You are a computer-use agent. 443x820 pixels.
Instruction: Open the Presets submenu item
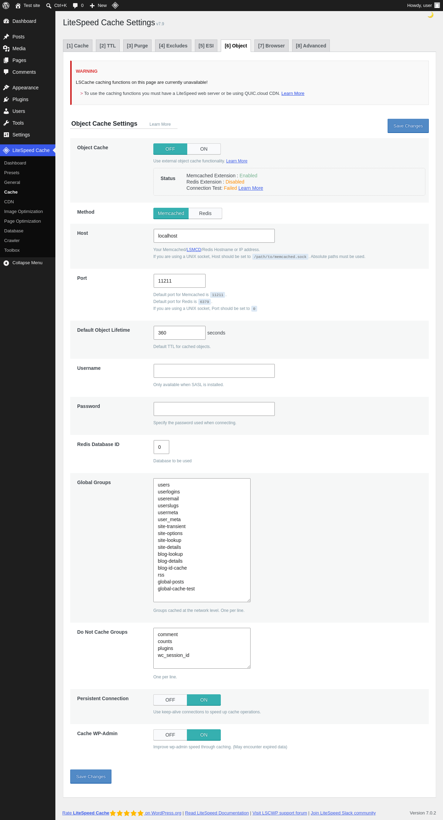[28, 173]
